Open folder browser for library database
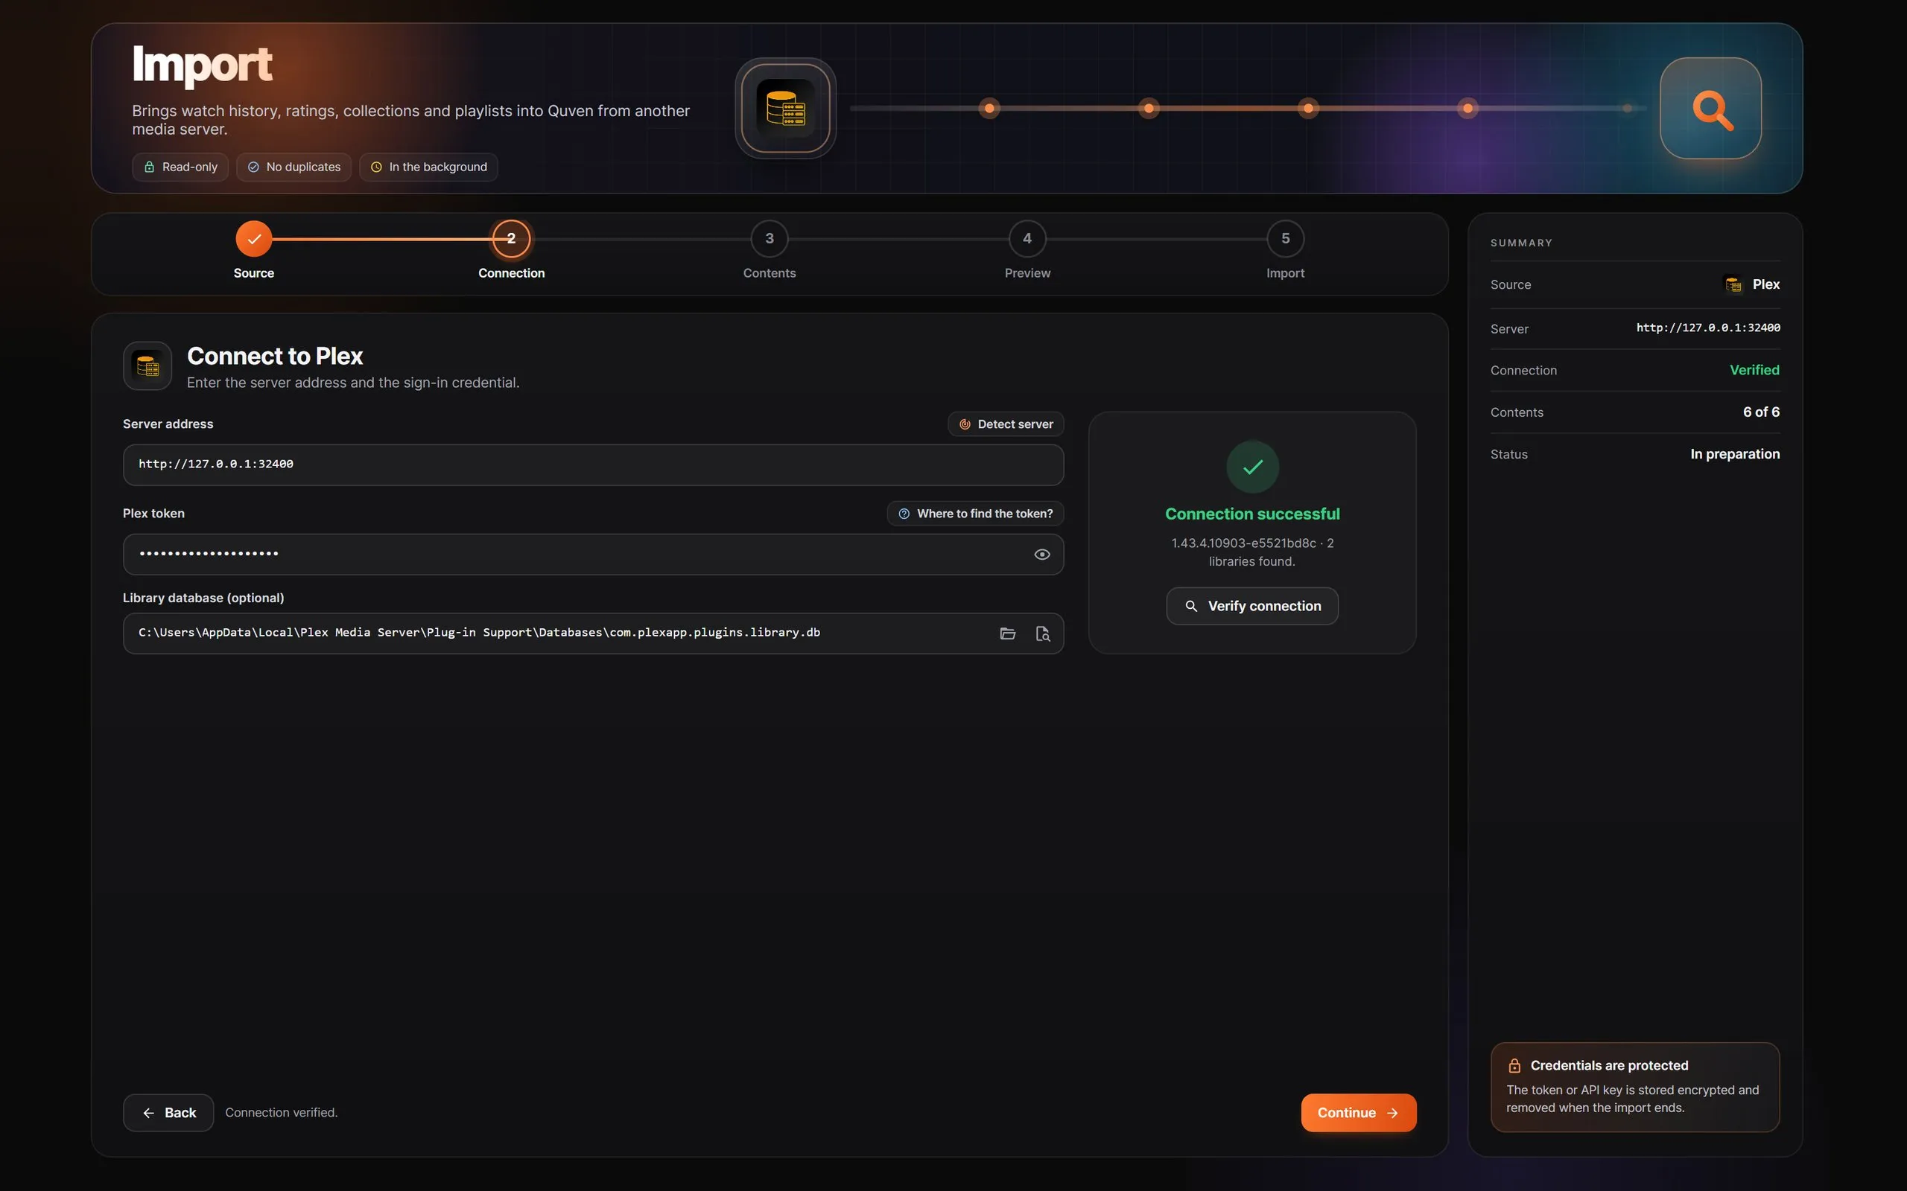 tap(1007, 633)
